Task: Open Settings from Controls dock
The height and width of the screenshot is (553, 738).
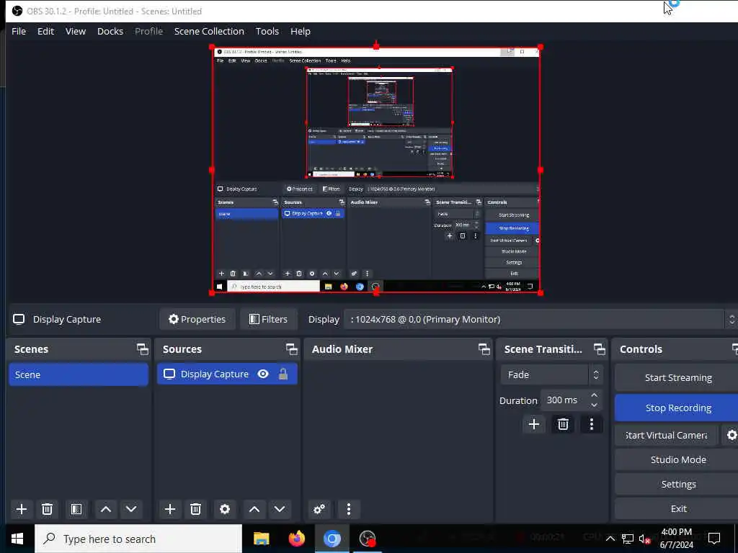Action: [677, 485]
